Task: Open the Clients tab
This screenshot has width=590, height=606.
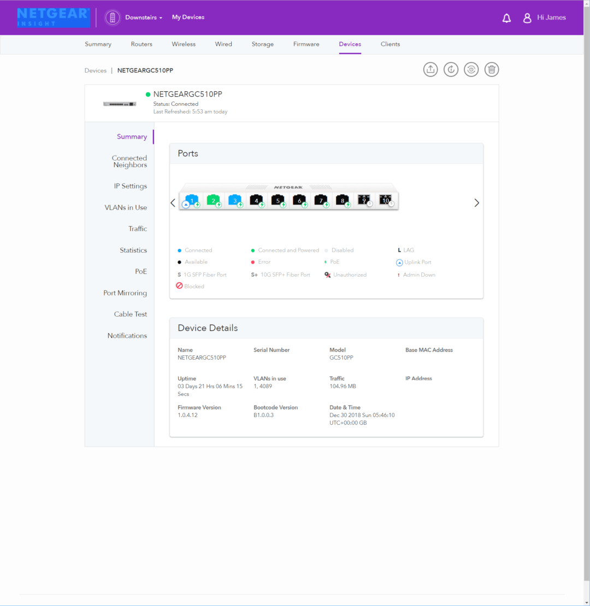Action: [x=390, y=44]
